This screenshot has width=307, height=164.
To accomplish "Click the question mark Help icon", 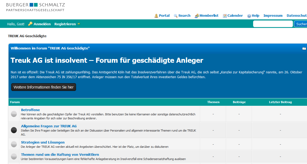I will pos(249,16).
